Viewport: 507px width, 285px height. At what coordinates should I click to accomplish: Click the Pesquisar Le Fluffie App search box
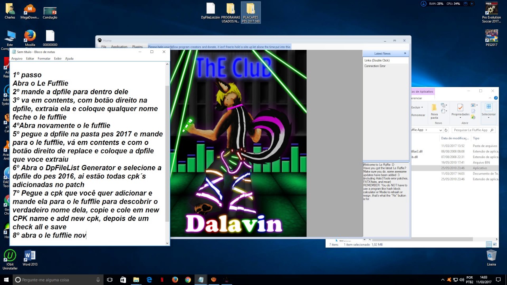473,130
